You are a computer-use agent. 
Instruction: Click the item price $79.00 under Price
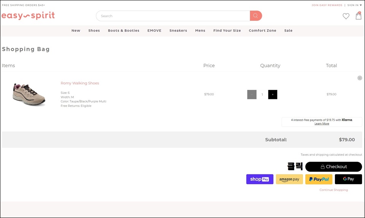[x=209, y=94]
